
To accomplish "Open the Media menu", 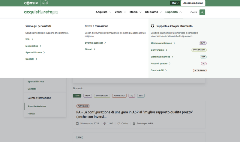I will point(135,12).
